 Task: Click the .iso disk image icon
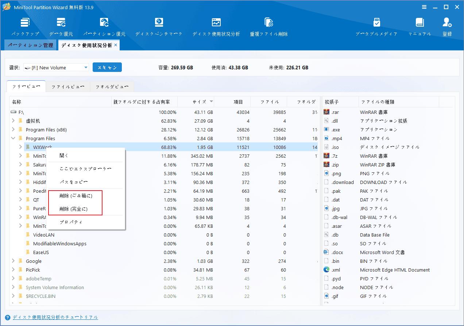point(326,147)
